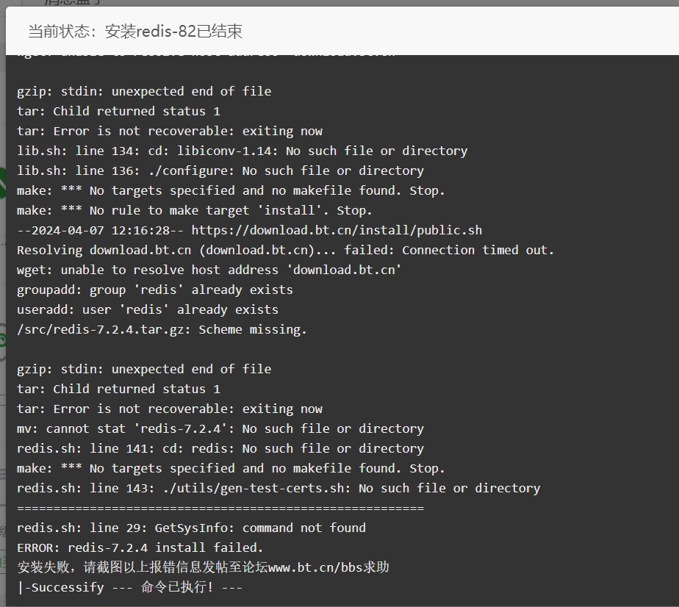Click the '|-Successify --- 命令已执行!' line
Viewport: 679px width, 607px height.
[x=130, y=587]
